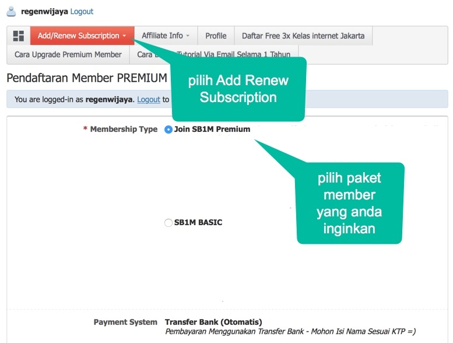Screen dimensions: 453x343
Task: Click the Payment System field label
Action: coord(125,322)
